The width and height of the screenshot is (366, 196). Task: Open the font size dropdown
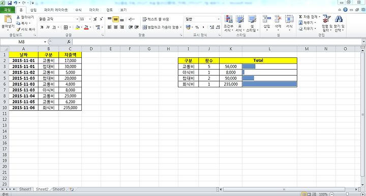pyautogui.click(x=90, y=19)
